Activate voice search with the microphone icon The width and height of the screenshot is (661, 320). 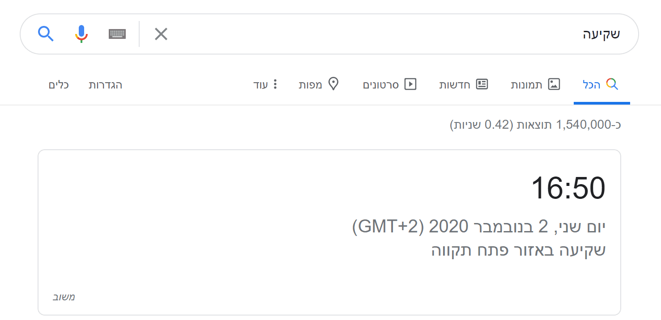(x=81, y=34)
